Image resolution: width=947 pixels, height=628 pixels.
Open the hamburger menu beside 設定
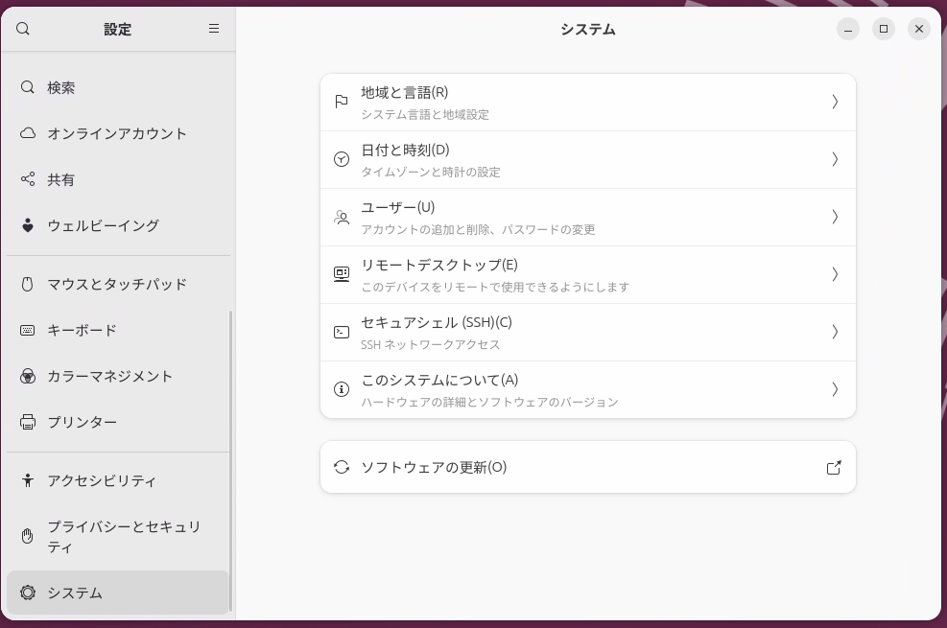click(x=214, y=29)
